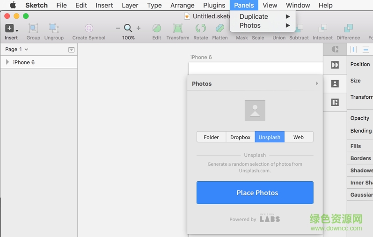The height and width of the screenshot is (237, 373).
Task: Open the Craft Library panel icon
Action: click(x=335, y=103)
